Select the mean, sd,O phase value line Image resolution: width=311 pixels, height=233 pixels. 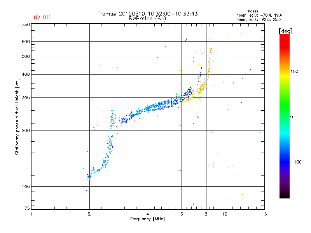pyautogui.click(x=259, y=15)
